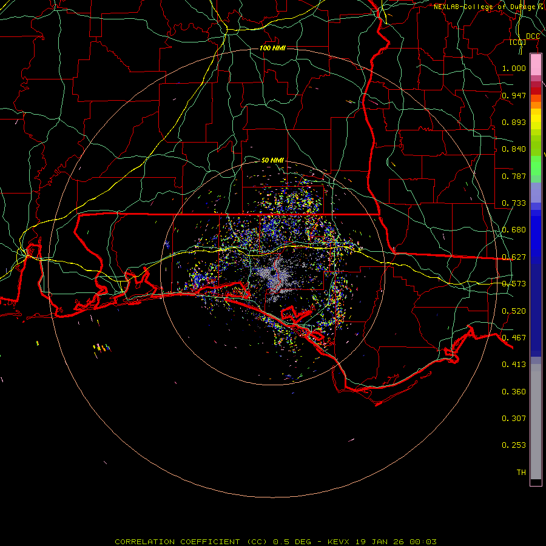Click the 0.467 scale value
This screenshot has width=546, height=546.
514,338
